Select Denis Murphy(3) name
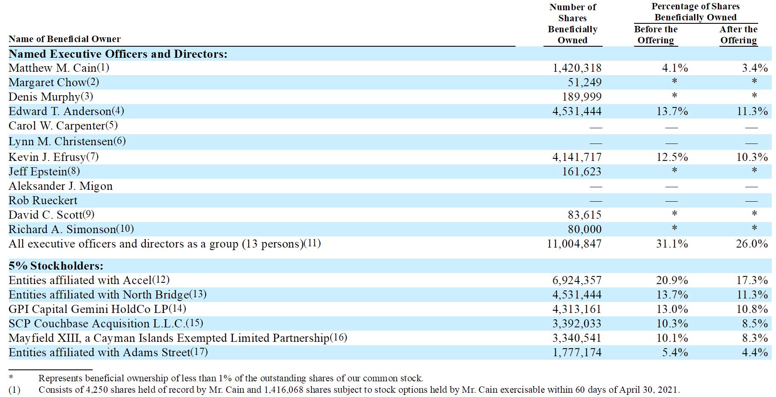Image resolution: width=776 pixels, height=397 pixels. click(x=51, y=97)
